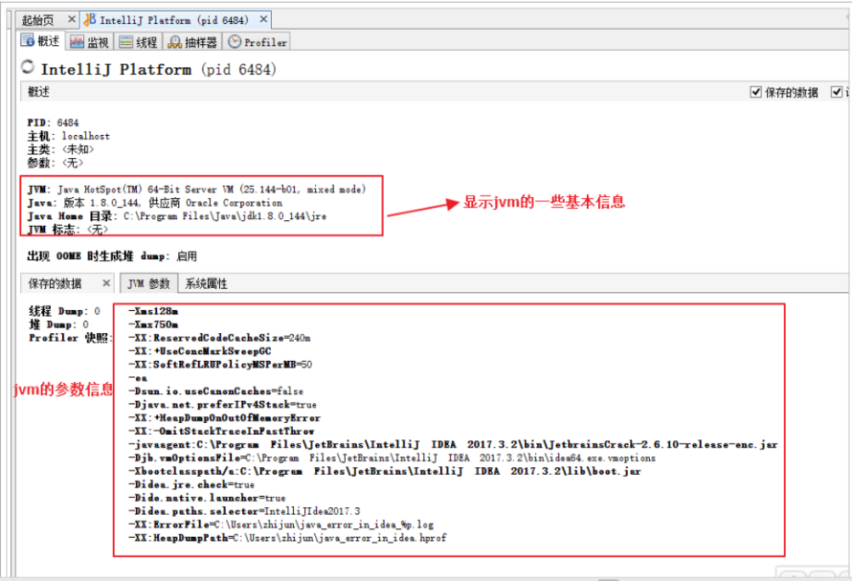This screenshot has width=852, height=581.
Task: Click the useCanonCaches=false argument
Action: (x=215, y=391)
